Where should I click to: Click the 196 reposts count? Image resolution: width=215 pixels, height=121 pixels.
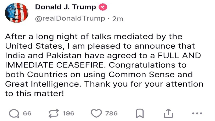(x=68, y=113)
